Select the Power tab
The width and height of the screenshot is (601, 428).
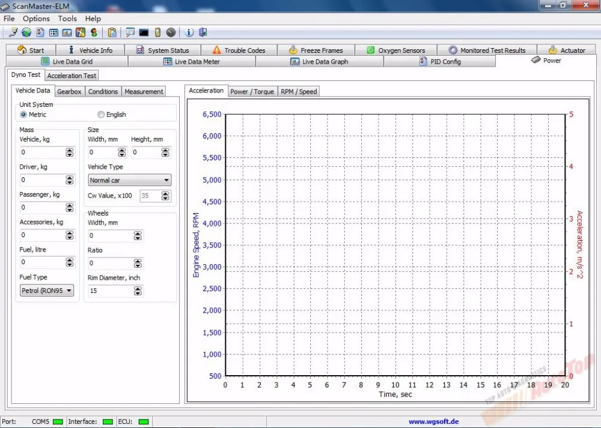546,61
